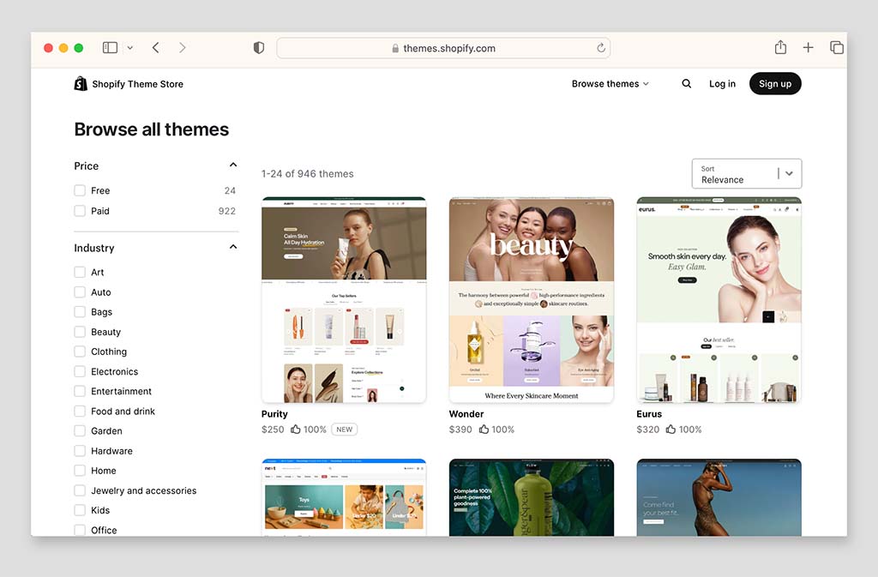
Task: Go back using Safari's back arrow
Action: (x=155, y=48)
